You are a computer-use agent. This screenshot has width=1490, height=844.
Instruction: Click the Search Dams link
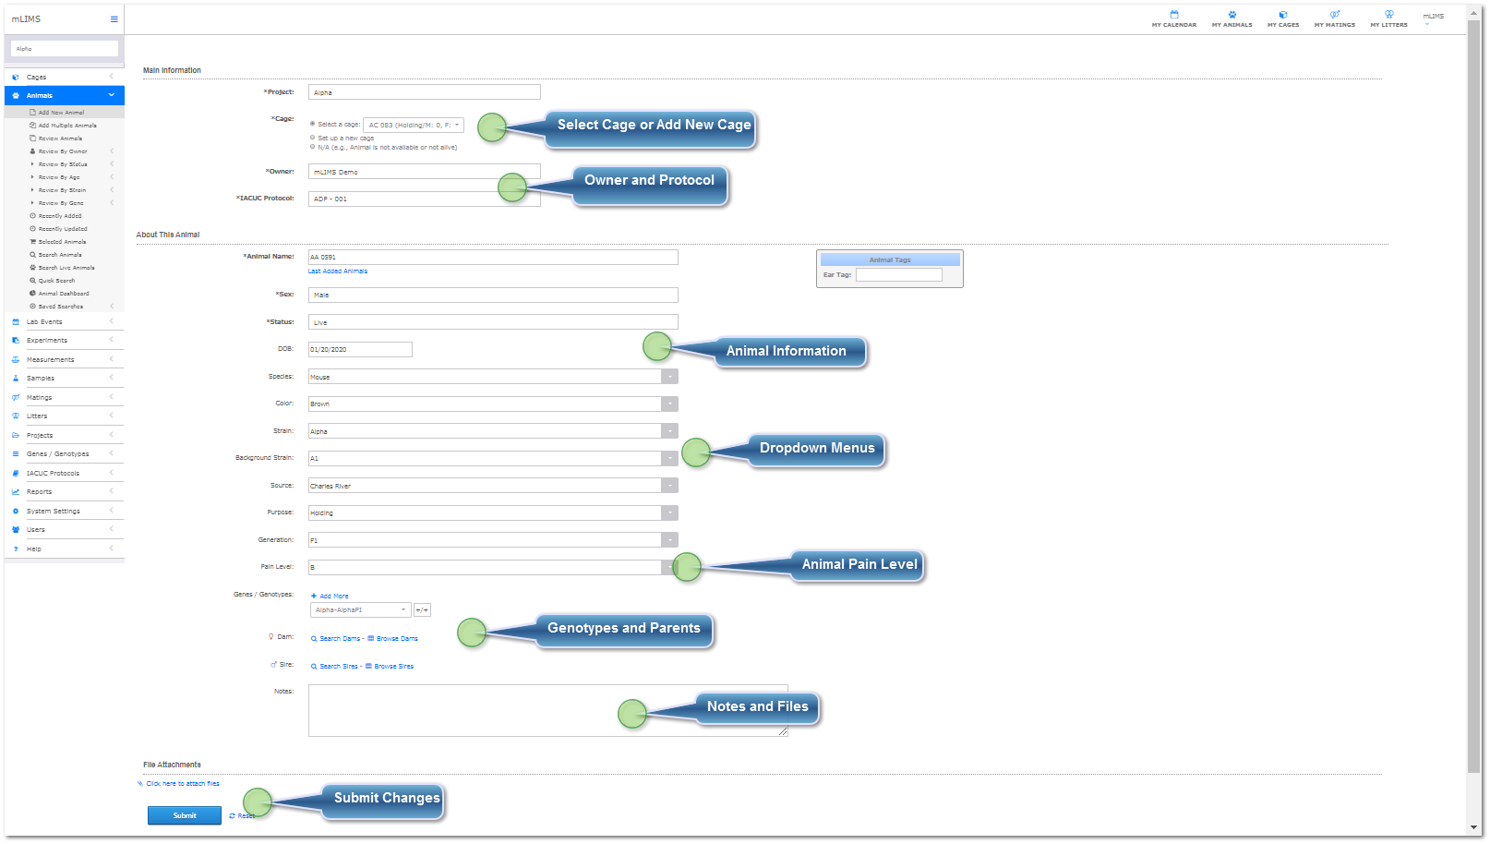pos(335,639)
